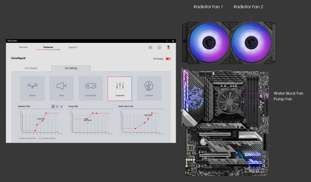Click the right radiator fan image
The image size is (311, 182).
(x=251, y=43)
